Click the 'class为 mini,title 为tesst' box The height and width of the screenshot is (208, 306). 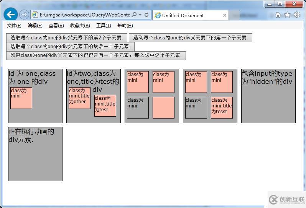coord(222,107)
